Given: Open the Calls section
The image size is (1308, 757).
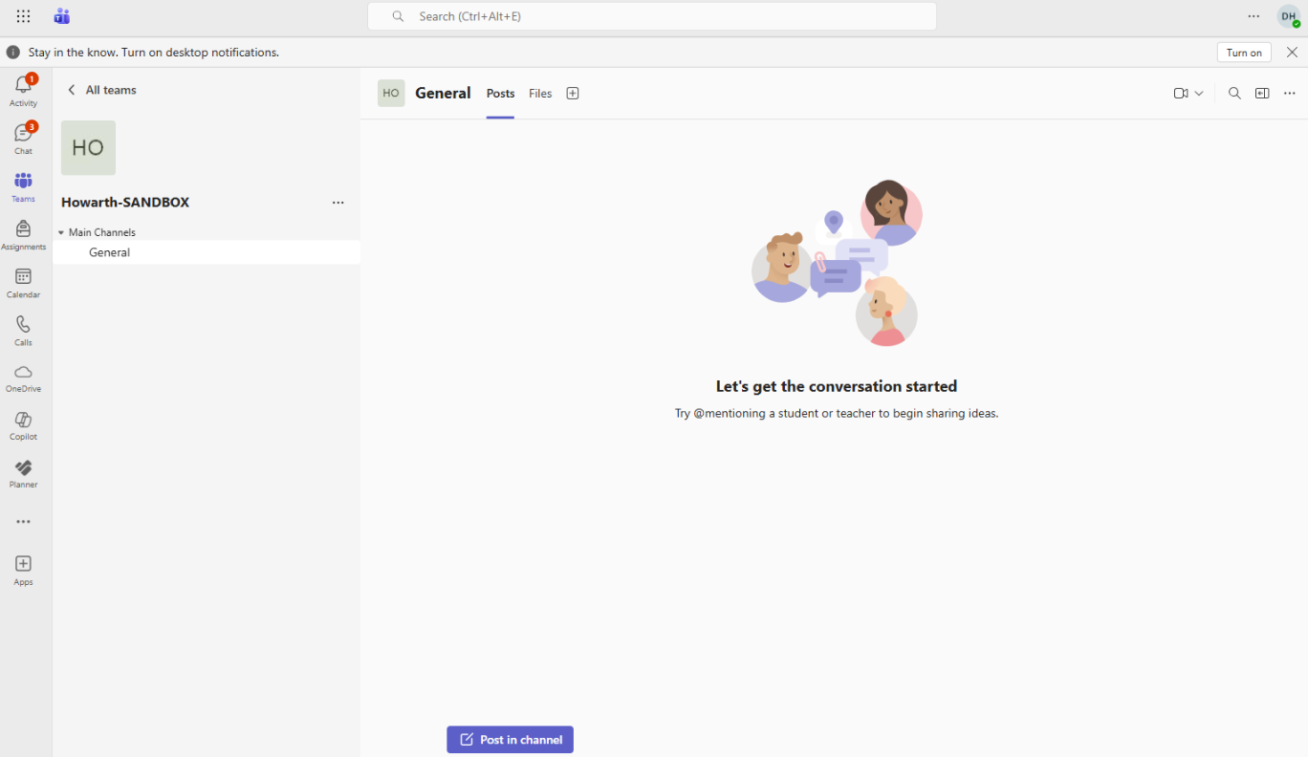Looking at the screenshot, I should pyautogui.click(x=23, y=330).
